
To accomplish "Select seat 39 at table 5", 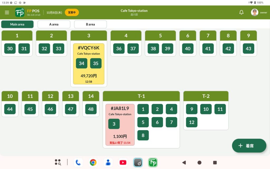I will click(x=167, y=49).
